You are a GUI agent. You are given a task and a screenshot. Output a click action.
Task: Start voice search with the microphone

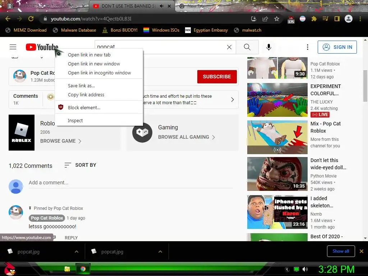point(269,47)
